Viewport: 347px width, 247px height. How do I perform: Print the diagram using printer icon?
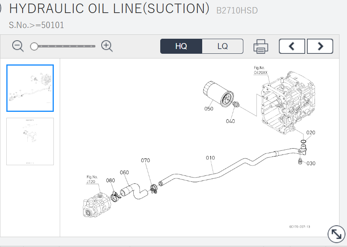click(261, 46)
